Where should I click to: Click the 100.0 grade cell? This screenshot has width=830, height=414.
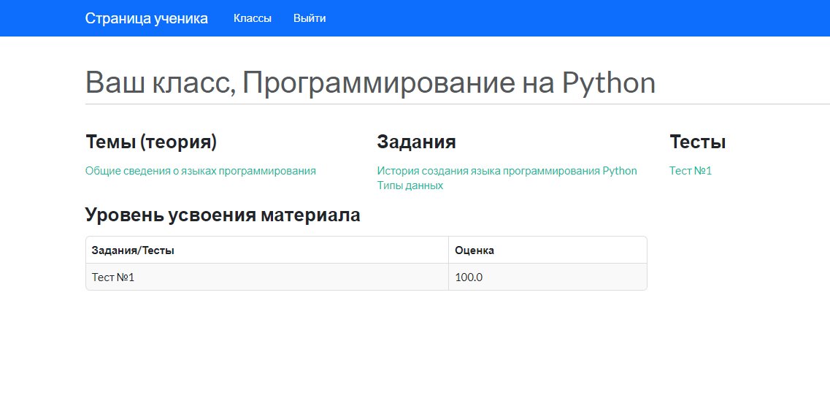tap(548, 277)
